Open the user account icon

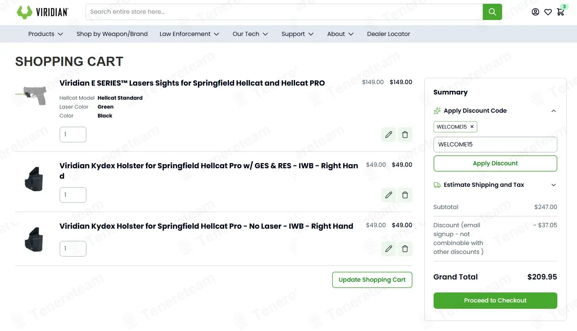(x=535, y=12)
